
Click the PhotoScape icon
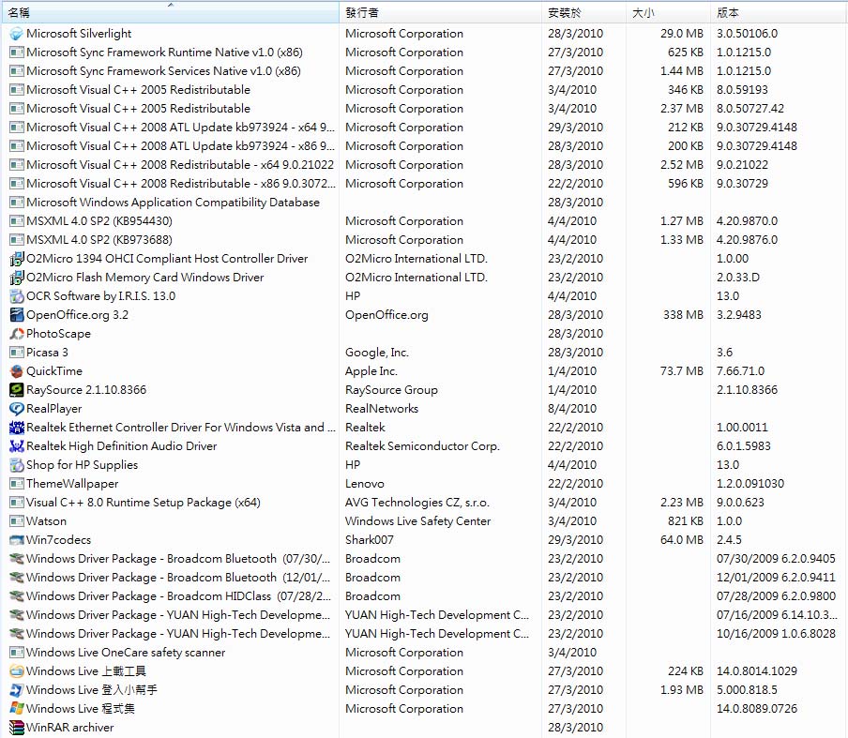click(16, 334)
